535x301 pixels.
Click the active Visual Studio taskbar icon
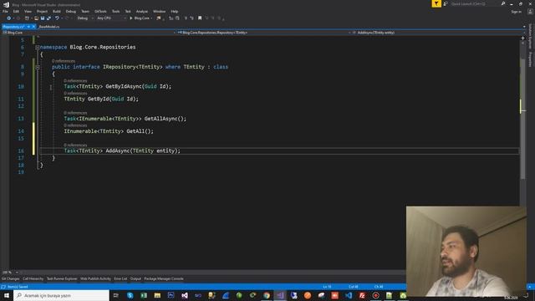(280, 295)
